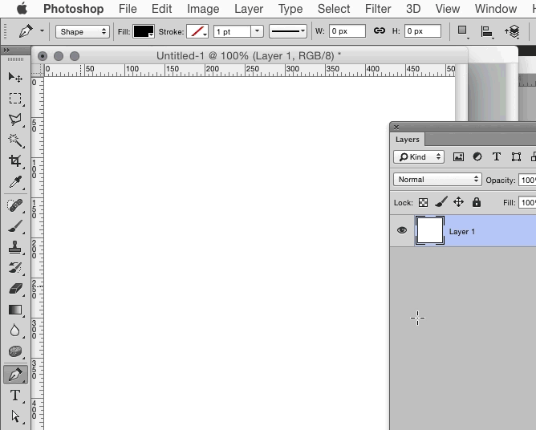Open the stroke width dropdown arrow
536x430 pixels.
(x=257, y=31)
